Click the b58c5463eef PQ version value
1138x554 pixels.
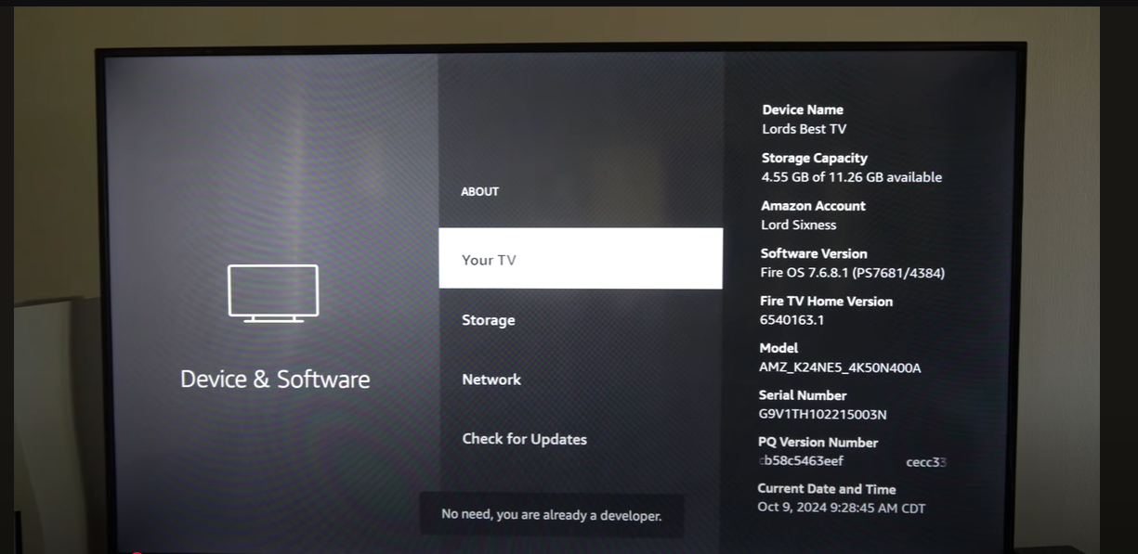point(802,461)
